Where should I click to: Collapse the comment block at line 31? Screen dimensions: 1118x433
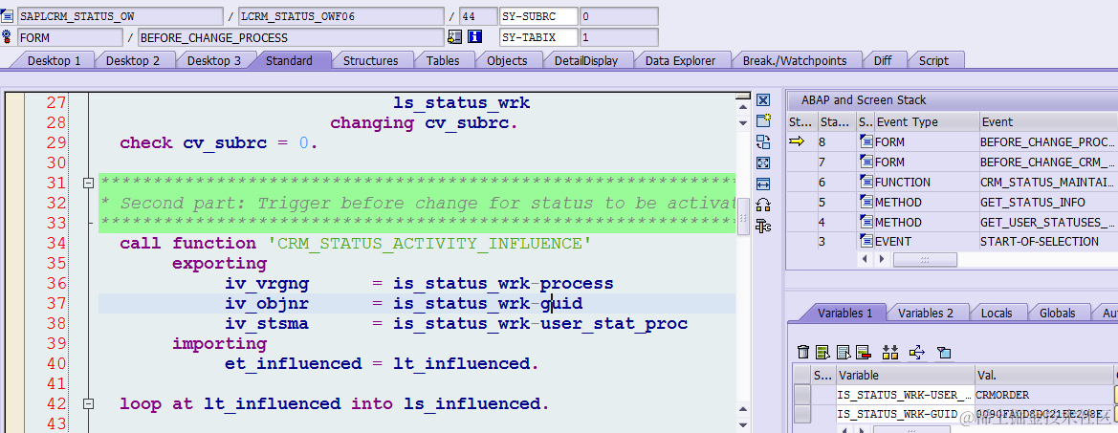click(x=88, y=183)
